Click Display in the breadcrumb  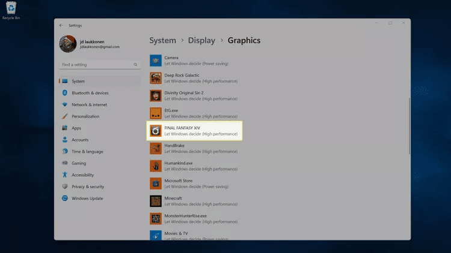(x=201, y=40)
